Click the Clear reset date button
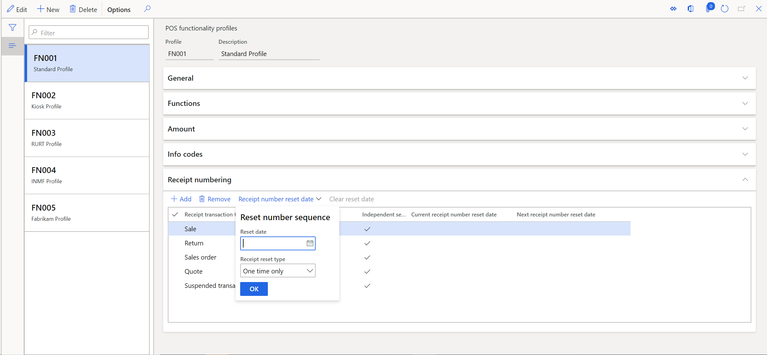This screenshot has height=355, width=767. [x=351, y=199]
